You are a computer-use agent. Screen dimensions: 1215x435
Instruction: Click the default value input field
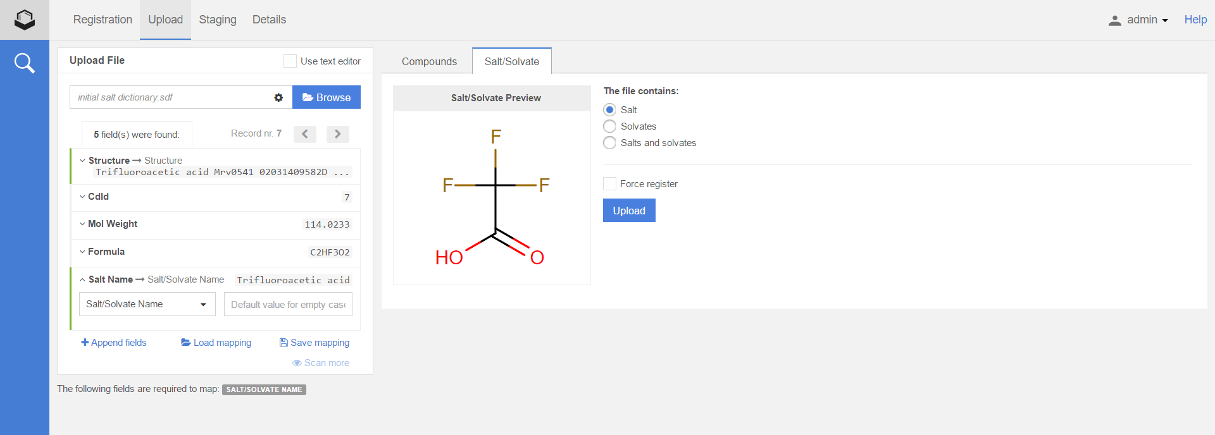(288, 304)
